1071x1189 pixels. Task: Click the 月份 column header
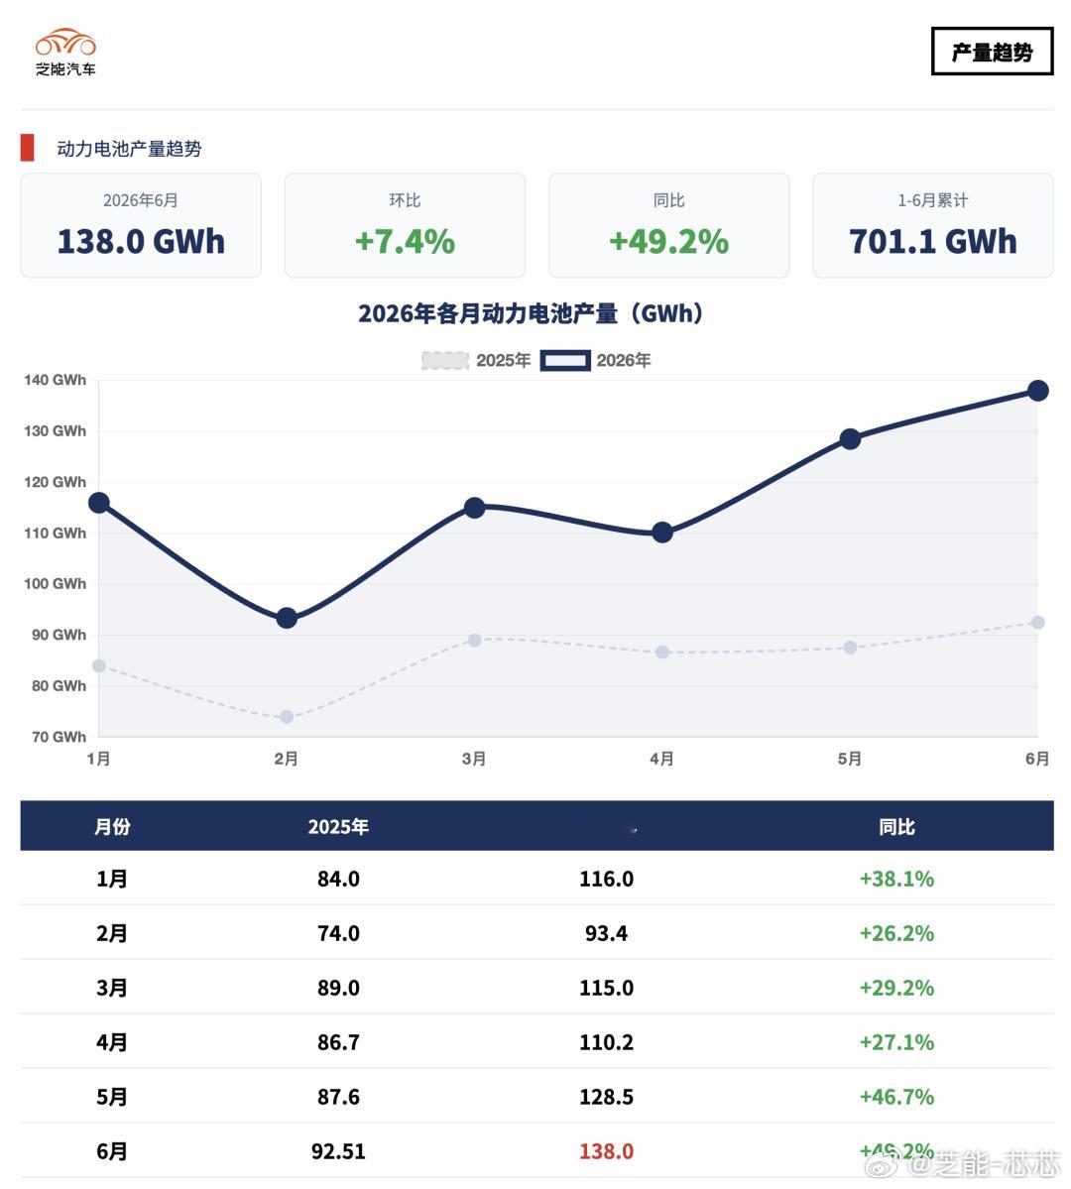[112, 826]
